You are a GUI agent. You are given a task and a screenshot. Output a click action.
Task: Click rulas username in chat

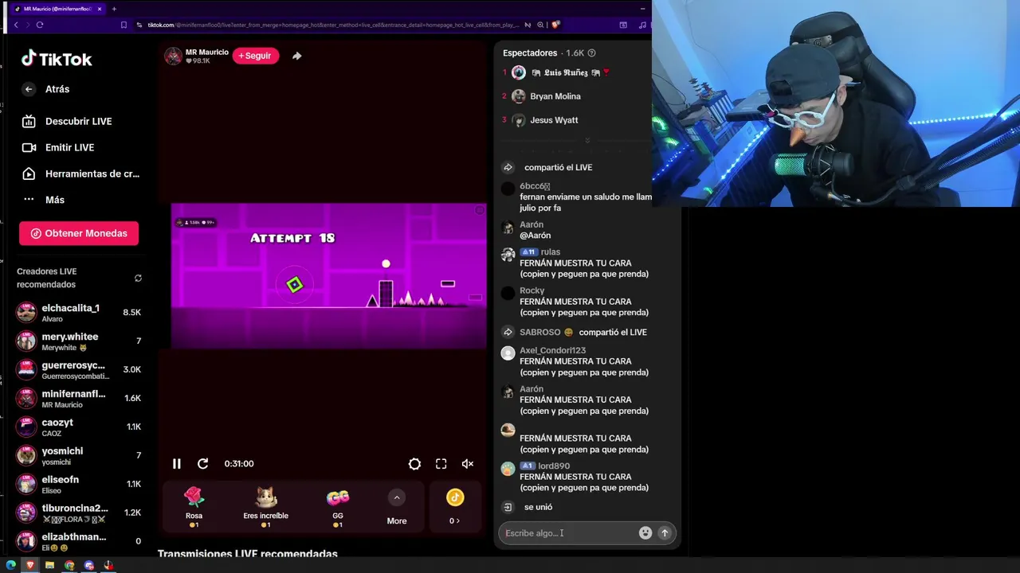click(550, 252)
